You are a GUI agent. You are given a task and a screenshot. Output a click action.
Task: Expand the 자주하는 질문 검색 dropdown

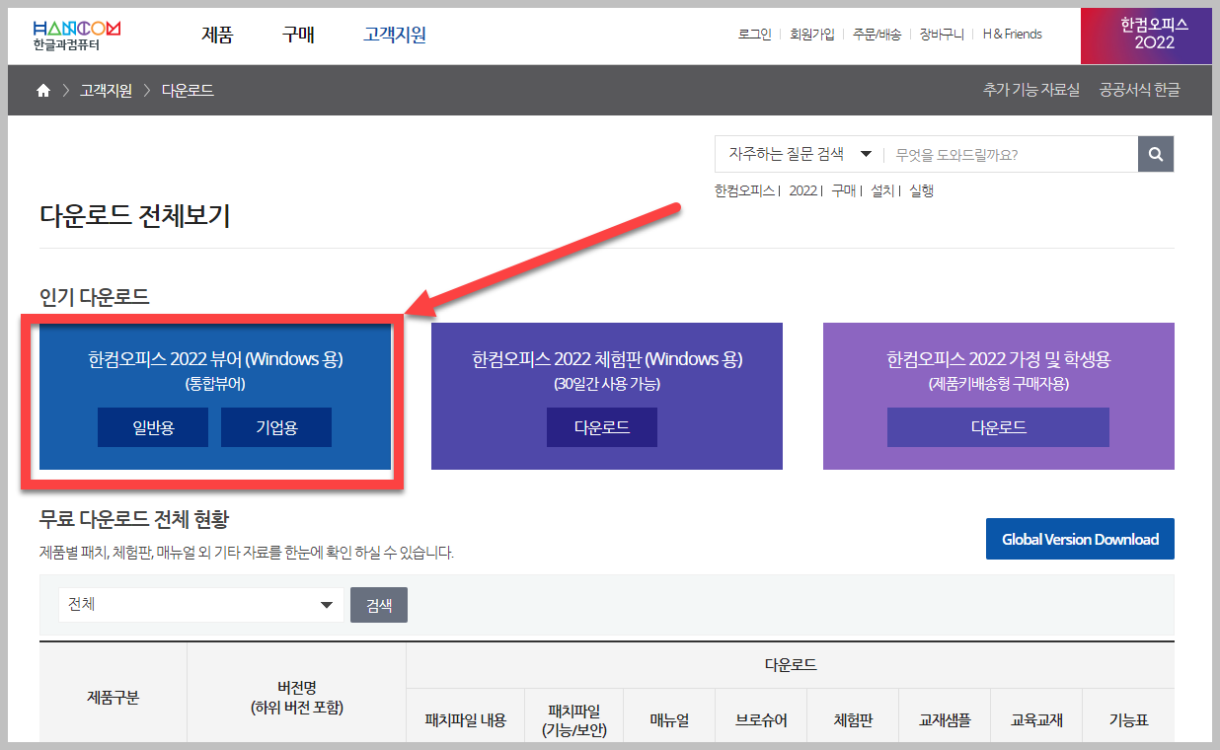tap(799, 154)
